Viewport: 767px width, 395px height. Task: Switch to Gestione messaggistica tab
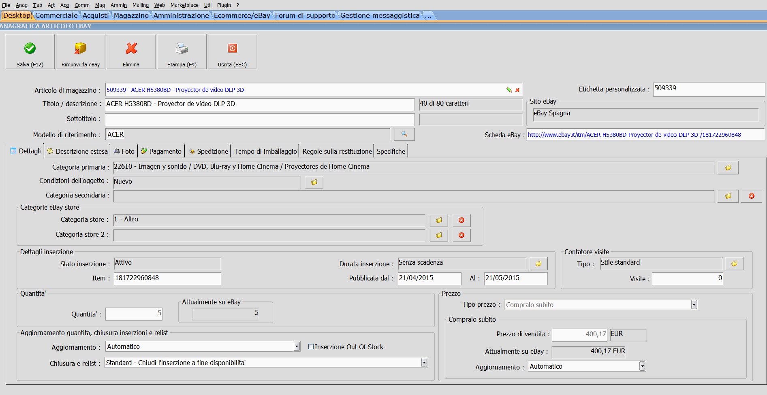380,15
